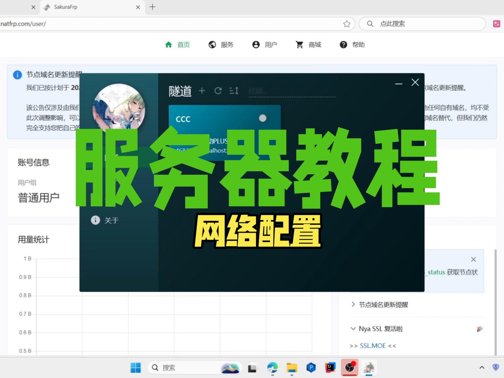Click the help question mark icon
This screenshot has height=378, width=504.
[343, 45]
